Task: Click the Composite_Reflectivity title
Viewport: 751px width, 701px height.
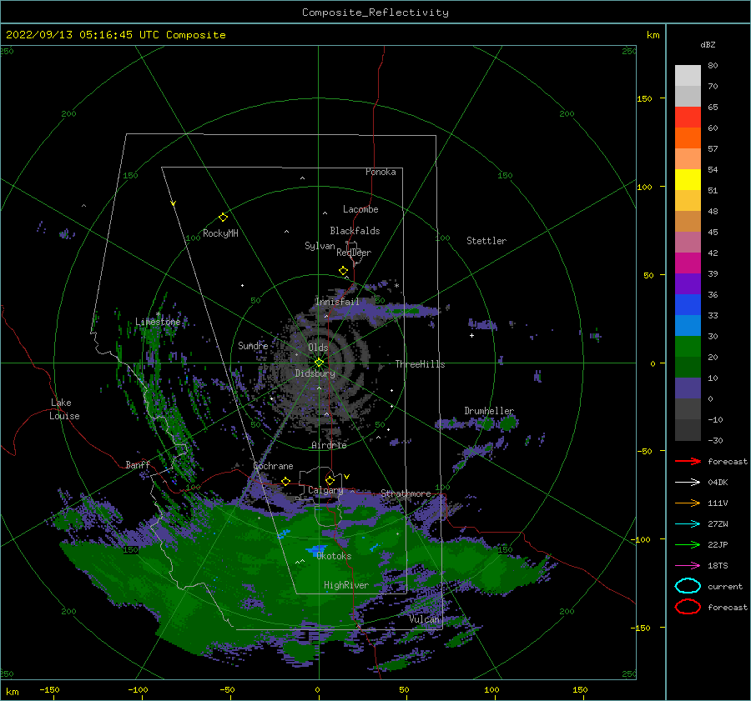Action: (375, 13)
